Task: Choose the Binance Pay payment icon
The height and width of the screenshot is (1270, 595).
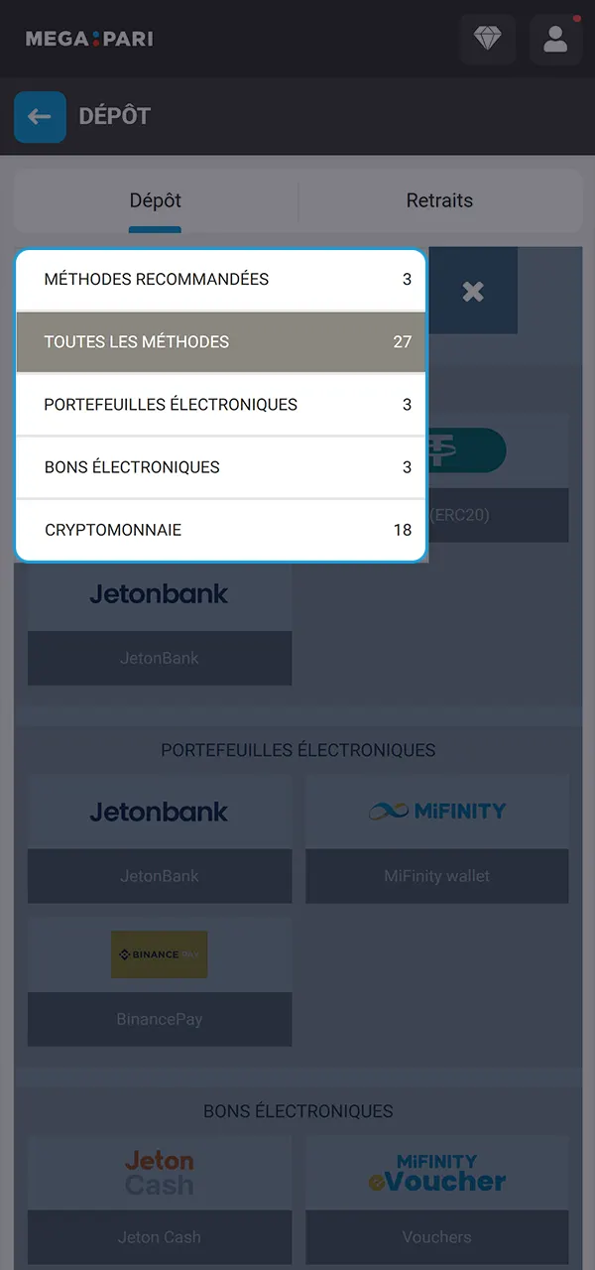Action: pyautogui.click(x=159, y=954)
